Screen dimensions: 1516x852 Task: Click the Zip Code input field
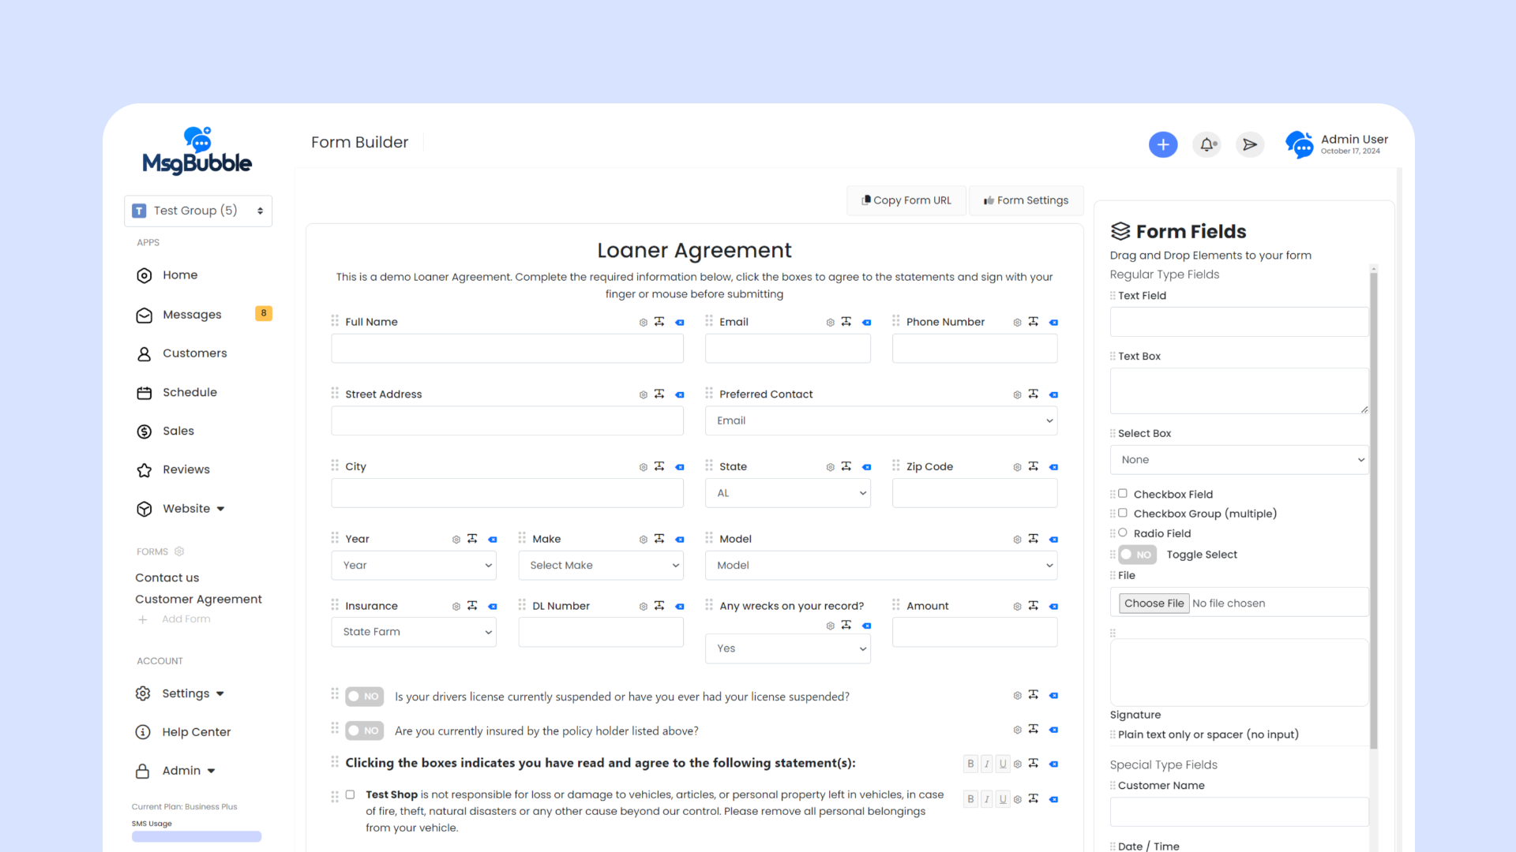(x=976, y=492)
